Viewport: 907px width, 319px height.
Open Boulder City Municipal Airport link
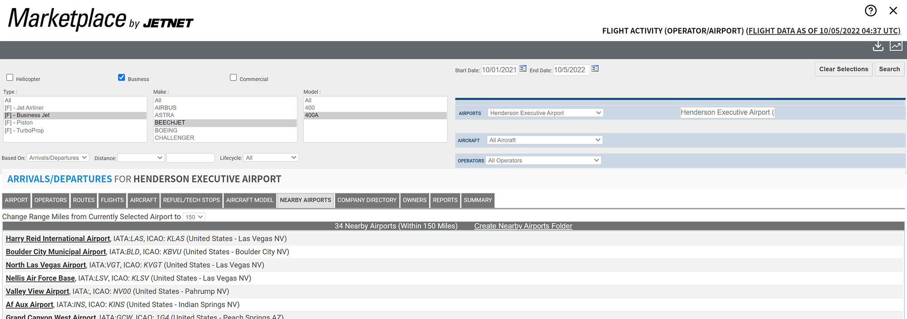pyautogui.click(x=56, y=252)
